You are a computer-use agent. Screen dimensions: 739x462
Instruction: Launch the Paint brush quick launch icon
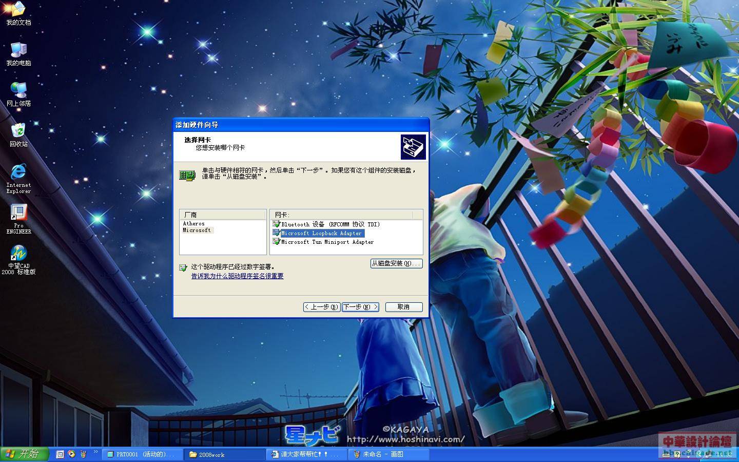[x=83, y=454]
